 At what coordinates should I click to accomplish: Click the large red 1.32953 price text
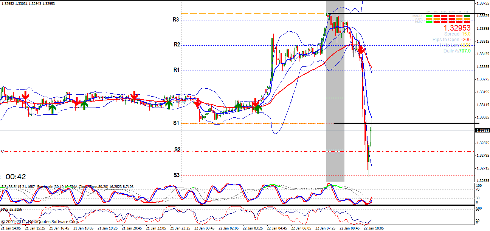(x=457, y=28)
